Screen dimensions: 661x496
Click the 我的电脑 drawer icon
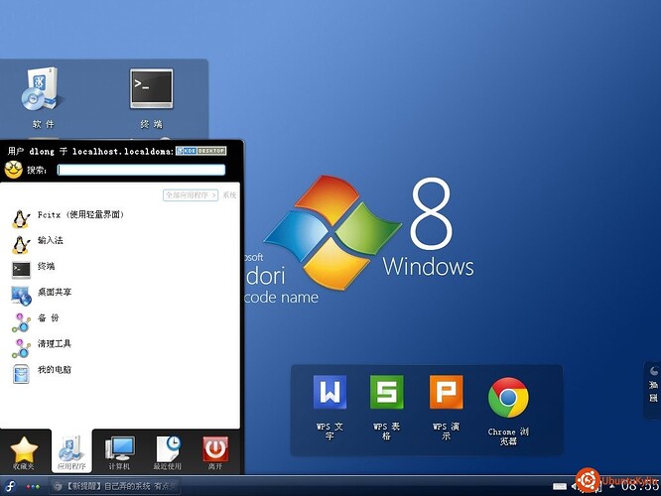click(21, 374)
